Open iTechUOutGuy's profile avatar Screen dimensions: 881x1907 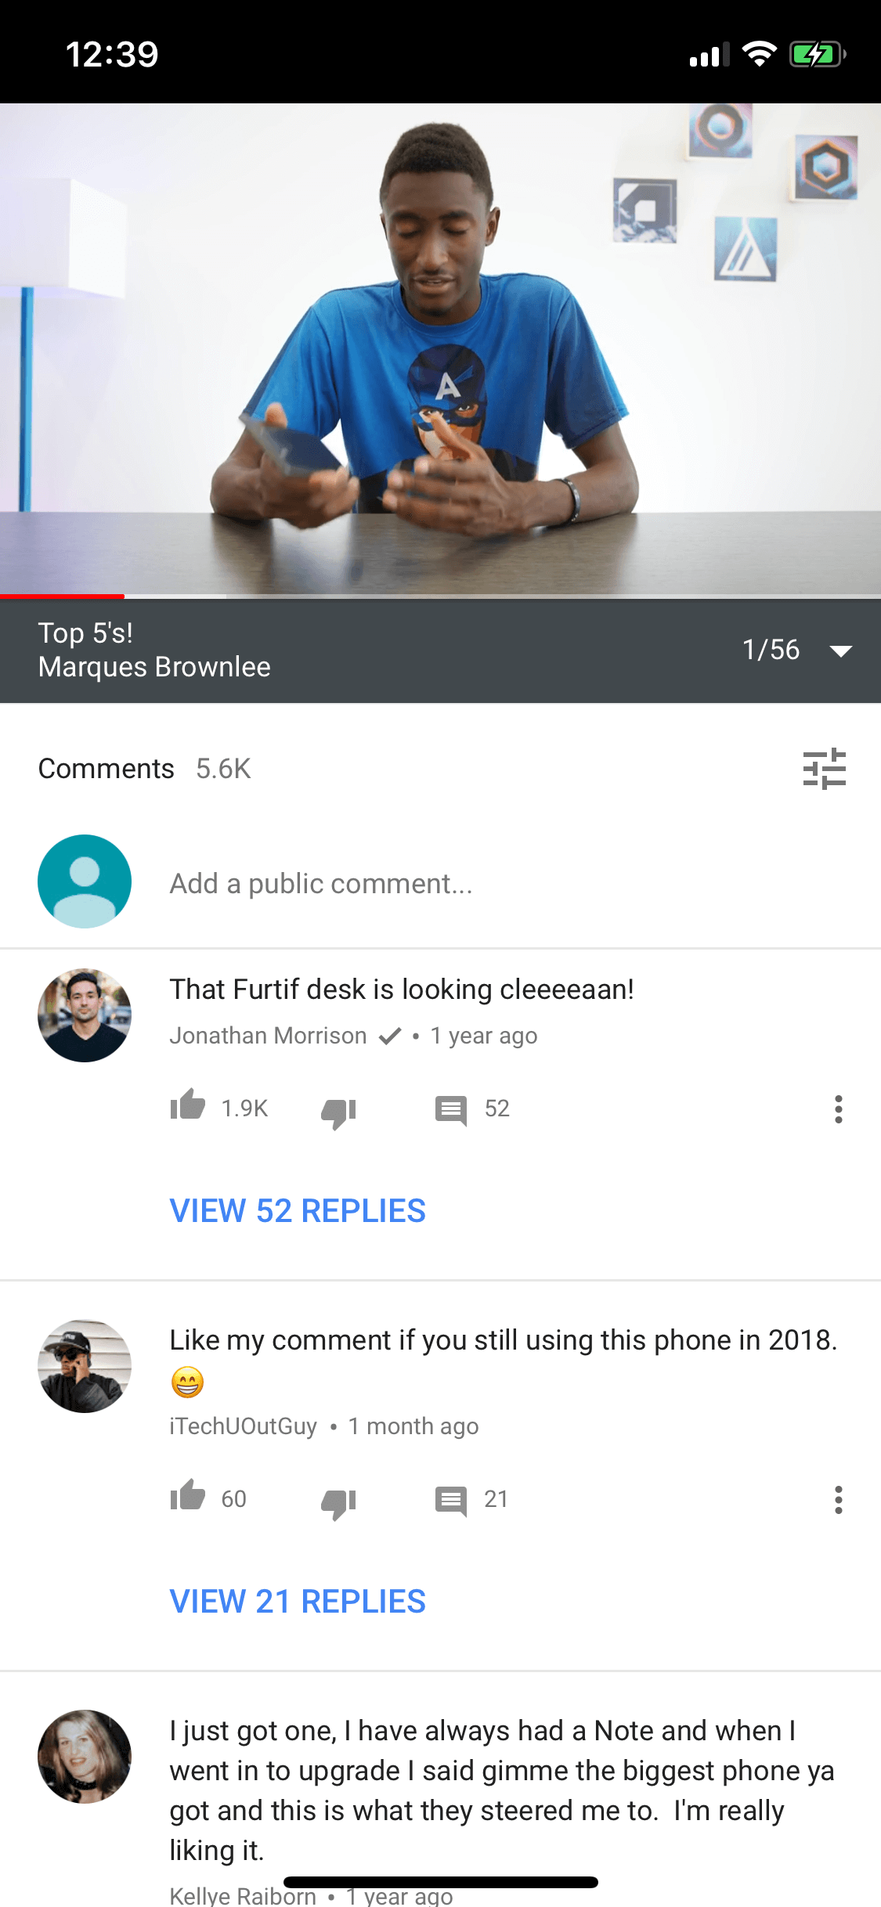(x=85, y=1366)
